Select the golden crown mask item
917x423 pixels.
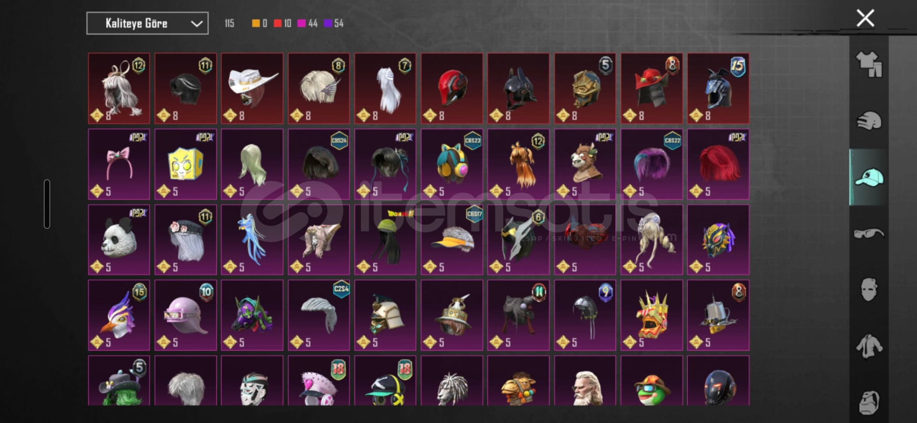pyautogui.click(x=651, y=315)
